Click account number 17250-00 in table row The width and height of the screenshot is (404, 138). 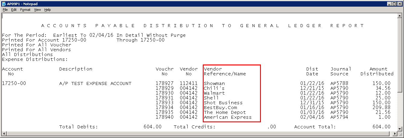click(14, 83)
